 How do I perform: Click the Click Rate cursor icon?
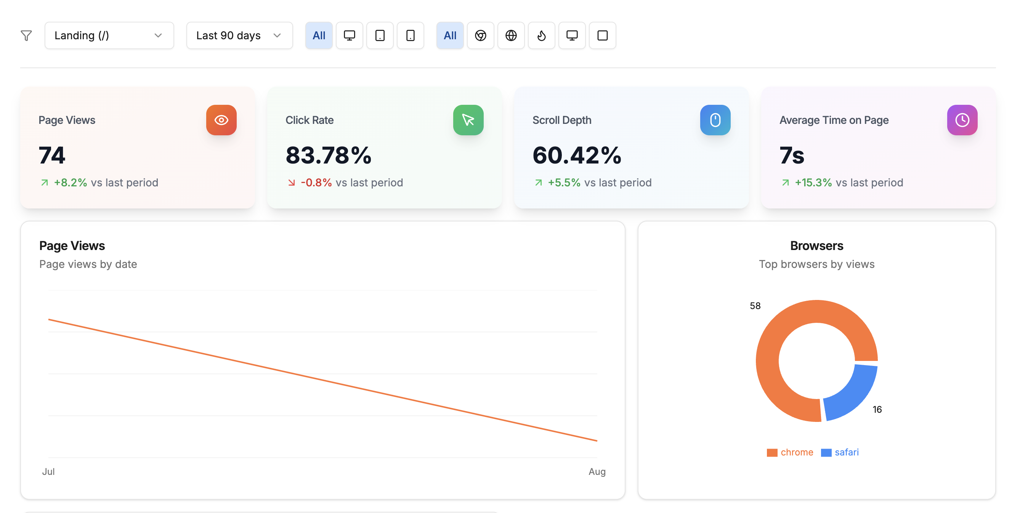point(468,120)
